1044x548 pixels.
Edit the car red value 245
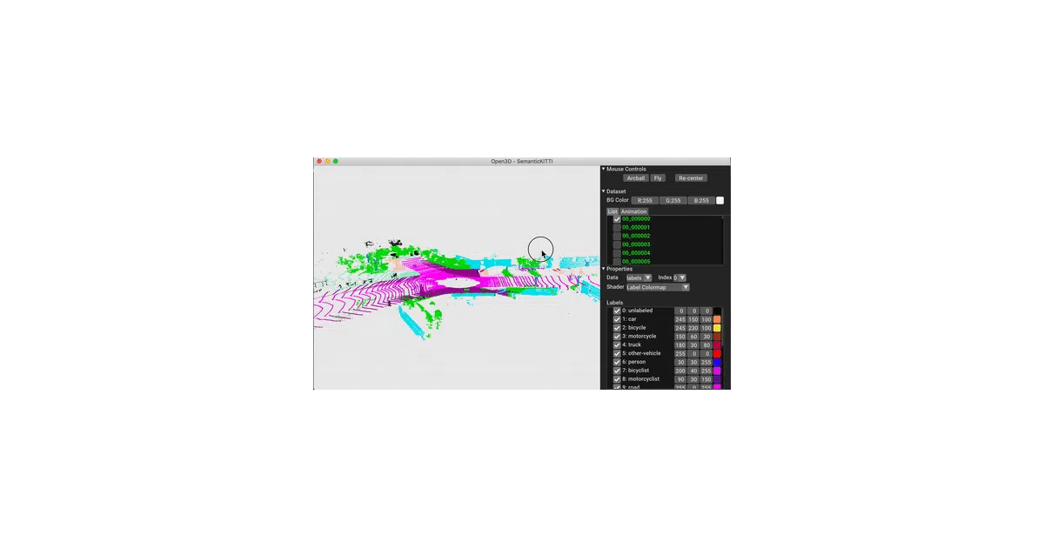point(680,319)
